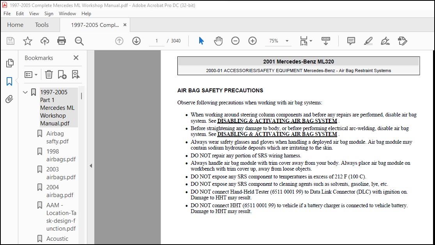Delete selected bookmark trash icon
435x245 pixels.
49,74
